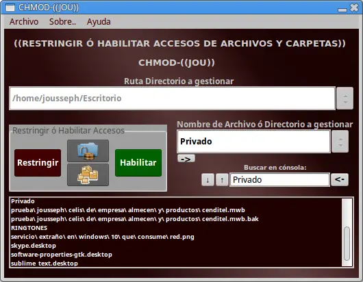
Task: Expand the Nombre de Archivo combo arrows
Action: (x=340, y=142)
